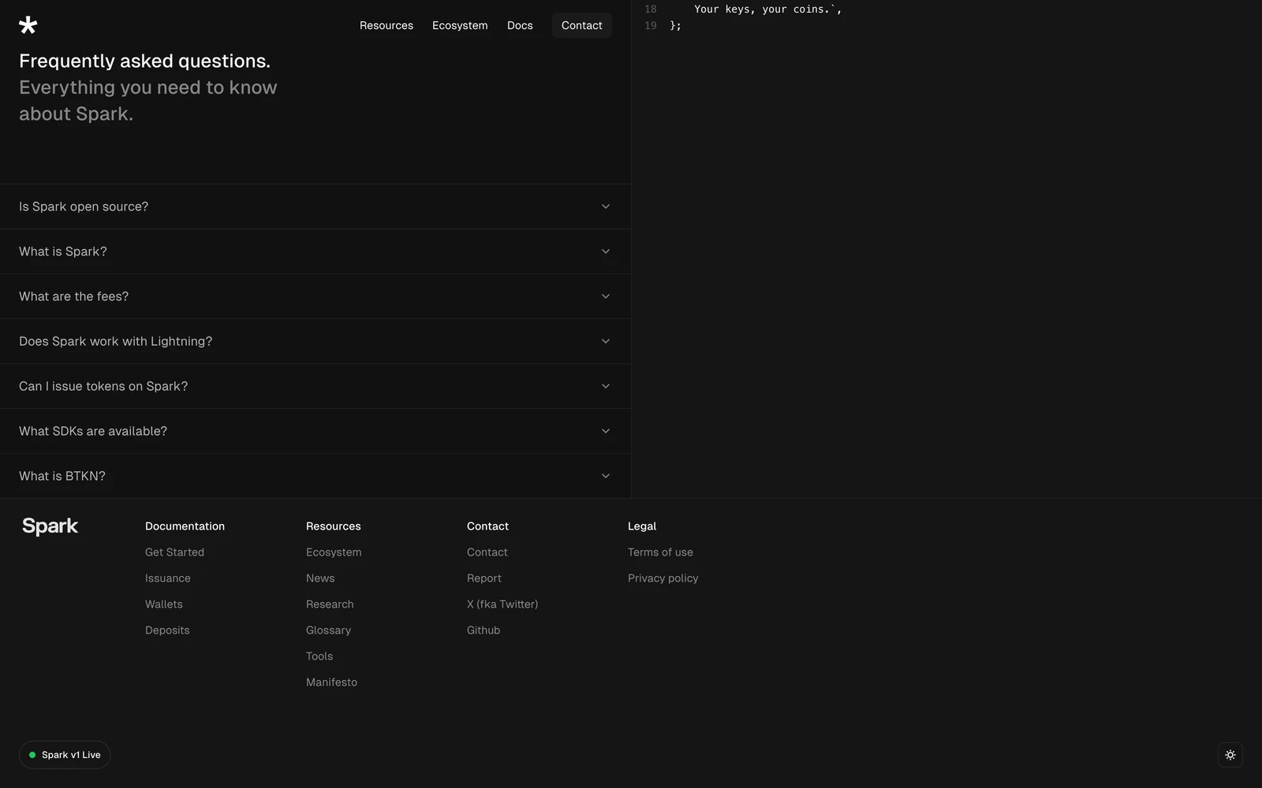Click the 'Frequently asked questions.' heading
The image size is (1262, 788).
coord(144,61)
